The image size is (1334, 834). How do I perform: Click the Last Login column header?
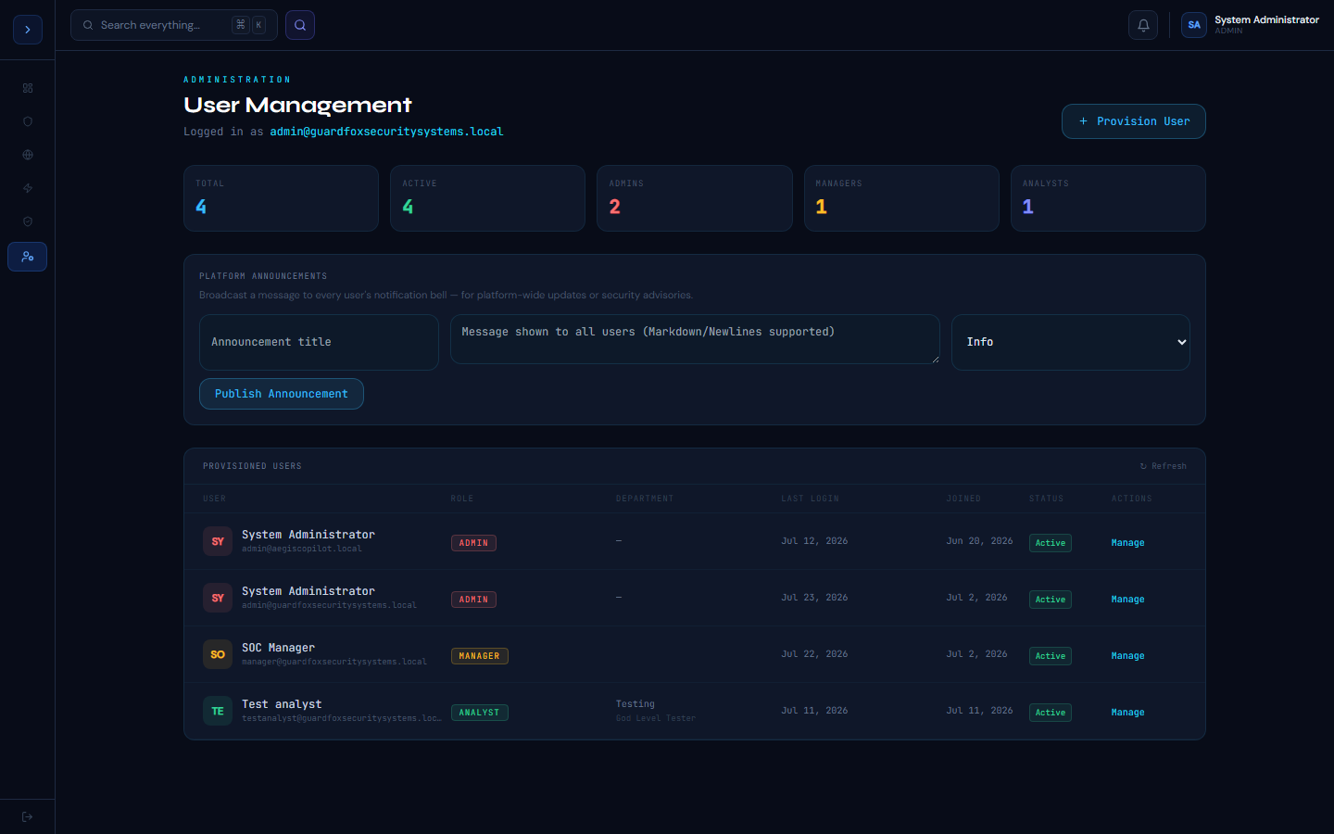[810, 499]
